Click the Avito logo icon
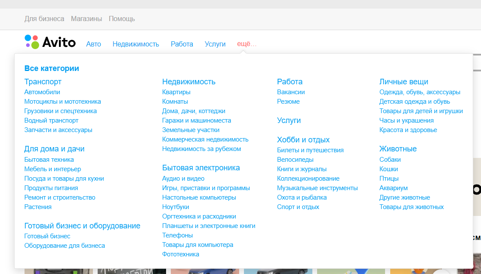 tap(31, 42)
